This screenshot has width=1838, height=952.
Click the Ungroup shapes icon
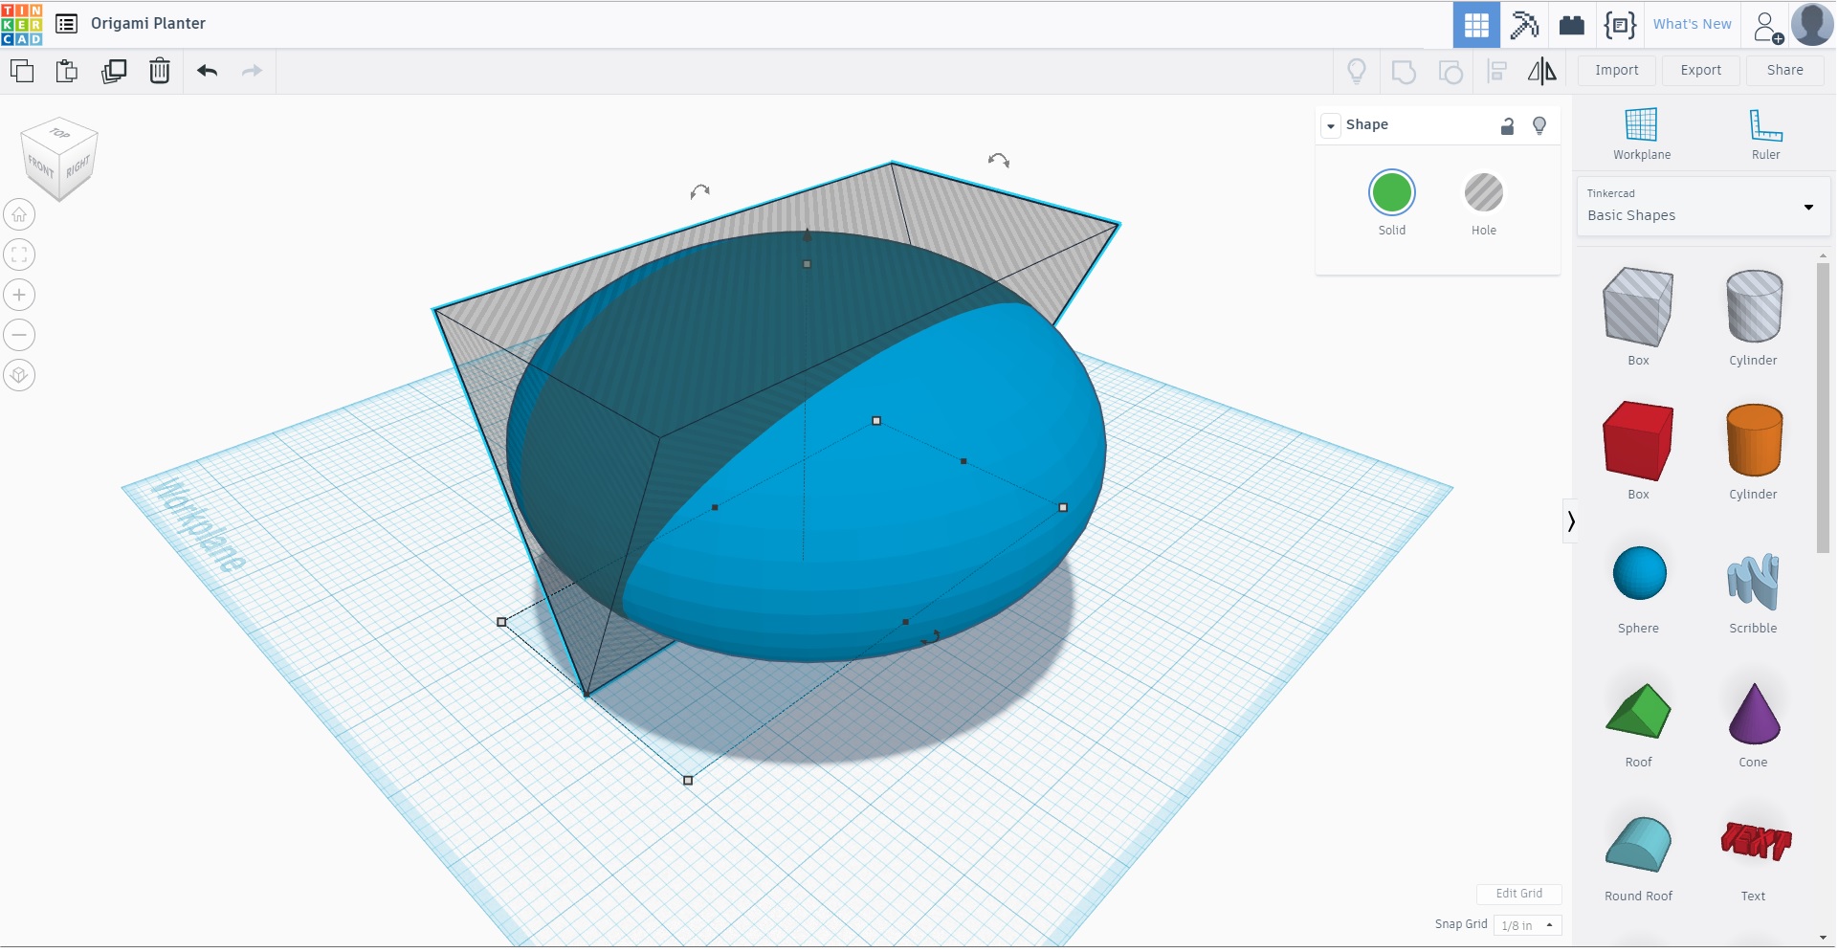(1450, 71)
